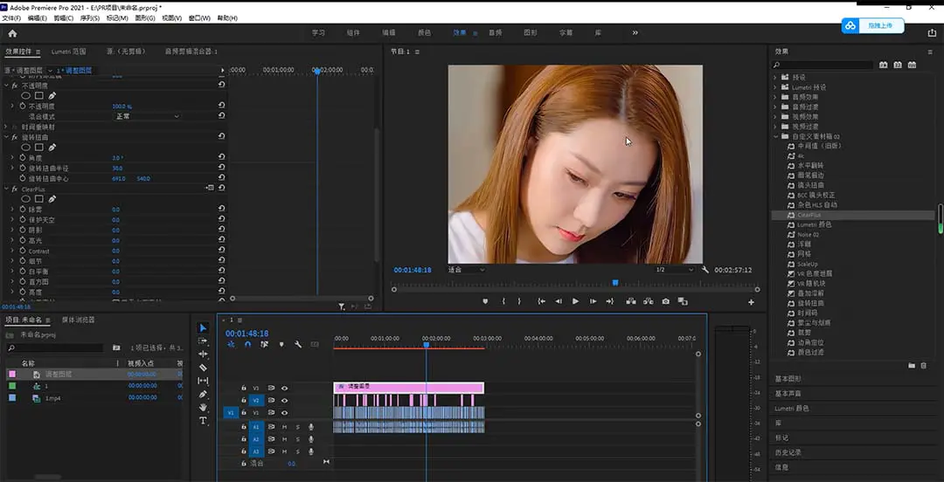Open timeline display settings wrench

click(298, 344)
